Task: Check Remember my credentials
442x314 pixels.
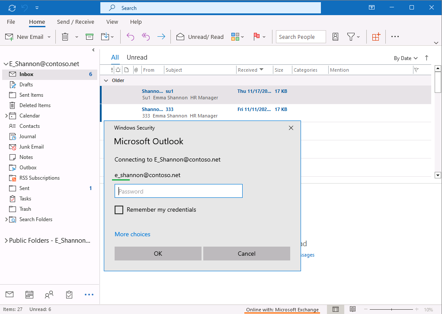Action: 119,209
